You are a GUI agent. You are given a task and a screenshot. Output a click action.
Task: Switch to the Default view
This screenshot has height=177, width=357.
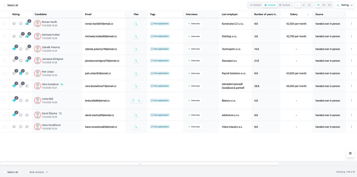(x=256, y=5)
